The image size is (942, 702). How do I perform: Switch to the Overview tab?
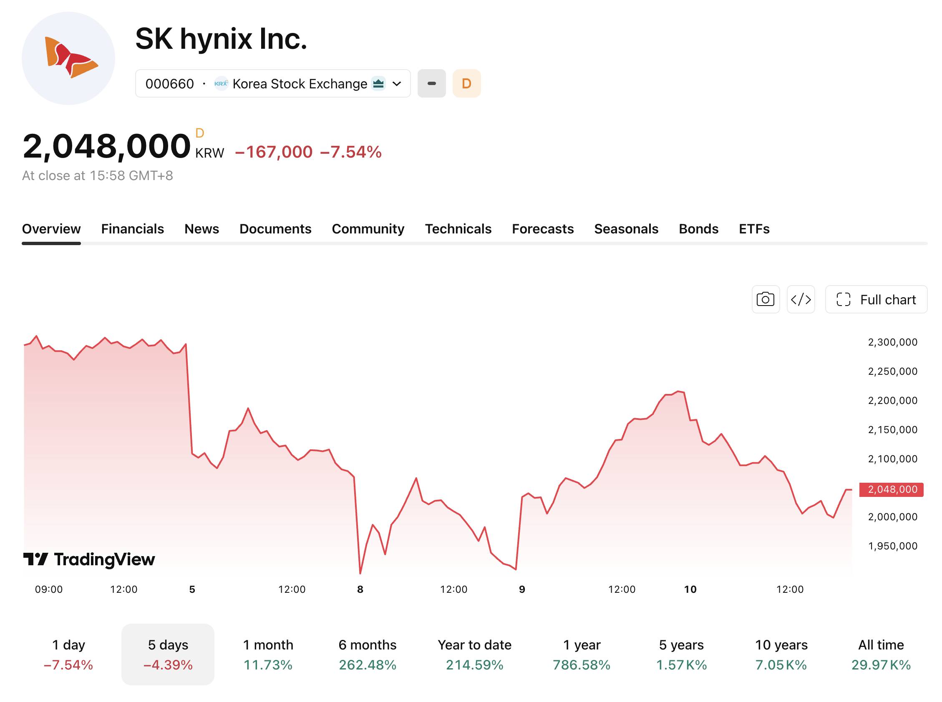pyautogui.click(x=51, y=228)
